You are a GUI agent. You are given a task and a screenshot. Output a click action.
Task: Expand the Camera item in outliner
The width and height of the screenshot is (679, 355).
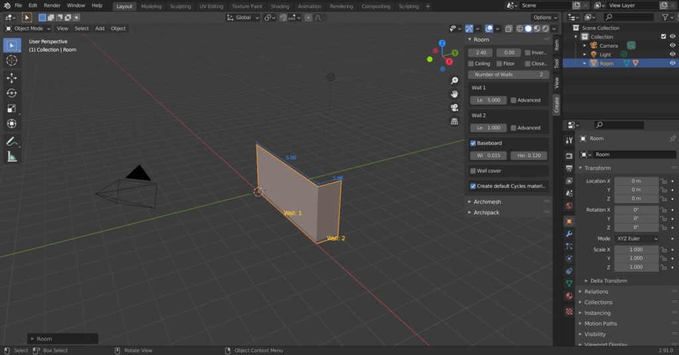[585, 46]
